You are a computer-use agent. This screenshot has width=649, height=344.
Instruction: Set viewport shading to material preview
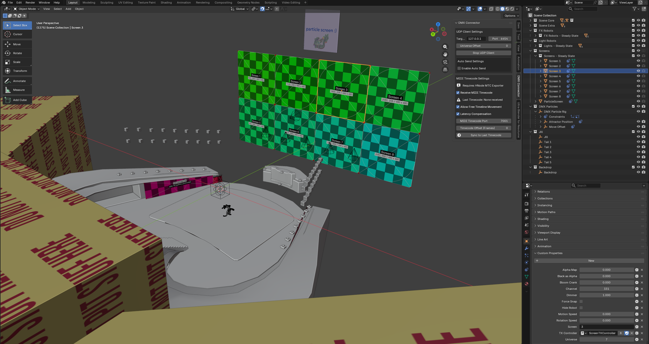click(x=507, y=9)
